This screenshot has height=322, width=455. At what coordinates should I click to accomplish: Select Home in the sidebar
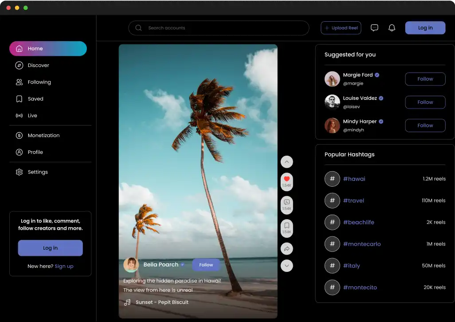point(48,48)
